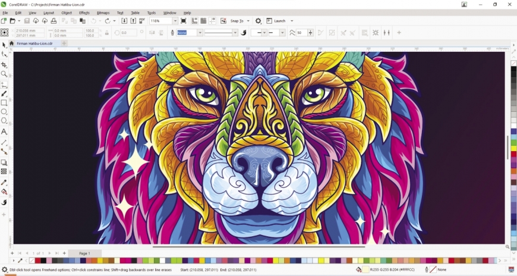Toggle Show rulers button
Viewport: 517px width, 276px height.
[x=194, y=21]
